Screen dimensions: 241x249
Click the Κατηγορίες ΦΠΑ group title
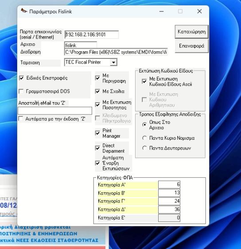(x=115, y=177)
